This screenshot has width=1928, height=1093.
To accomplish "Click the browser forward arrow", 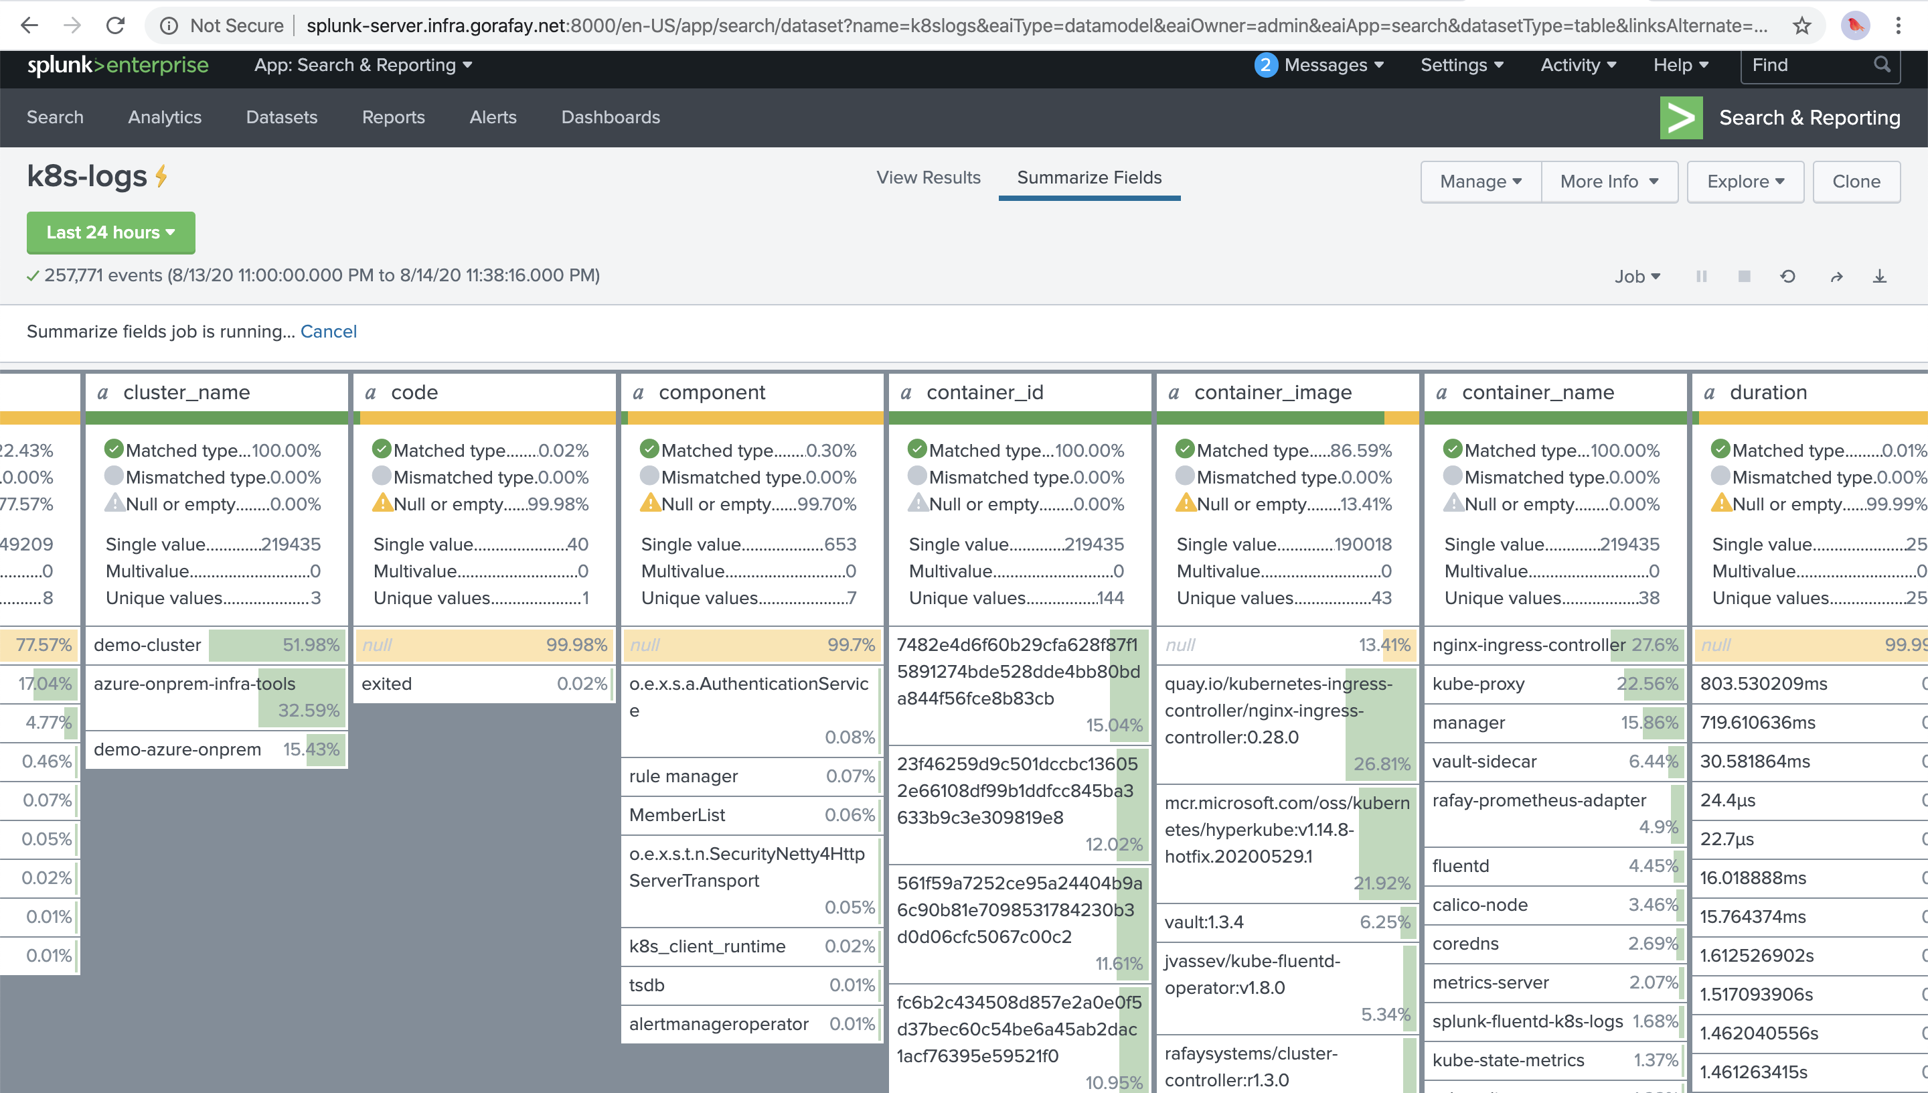I will click(72, 25).
